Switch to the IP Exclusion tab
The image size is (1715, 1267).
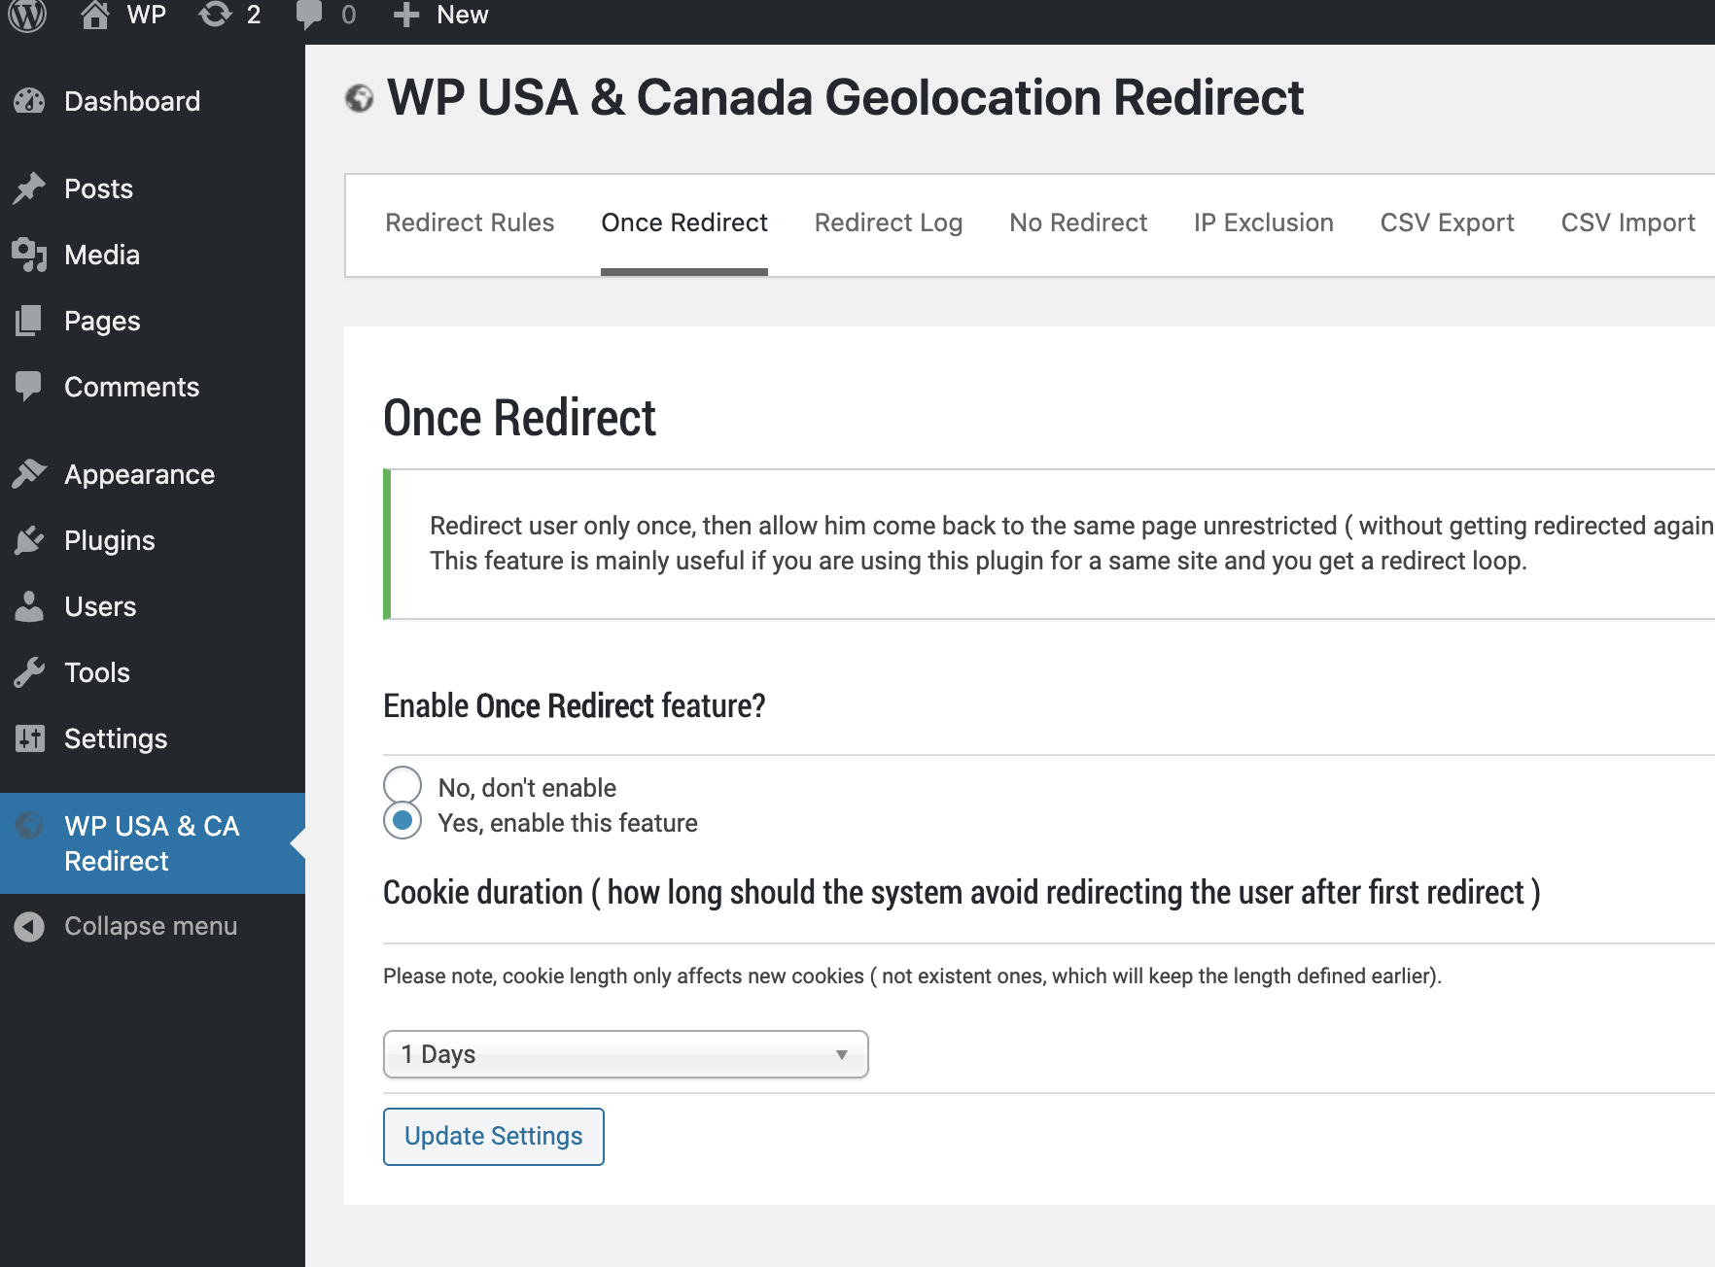(1263, 223)
